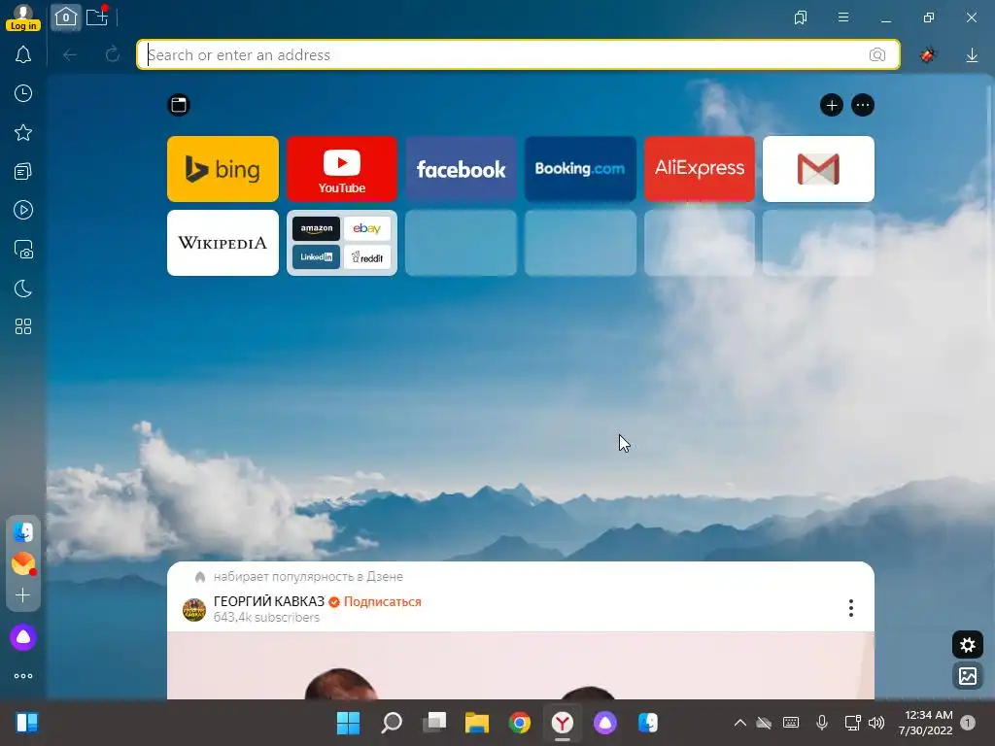
Task: Open the sidebar three-dots menu
Action: (23, 676)
